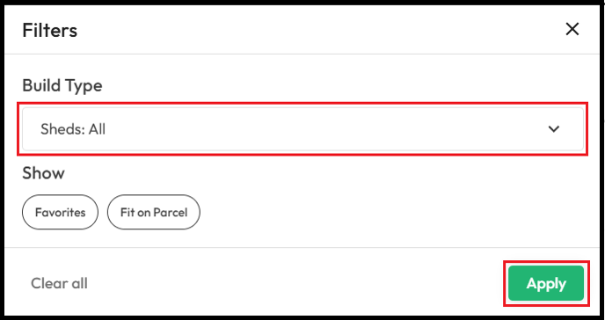Click the green Apply button
The height and width of the screenshot is (320, 605).
(546, 283)
